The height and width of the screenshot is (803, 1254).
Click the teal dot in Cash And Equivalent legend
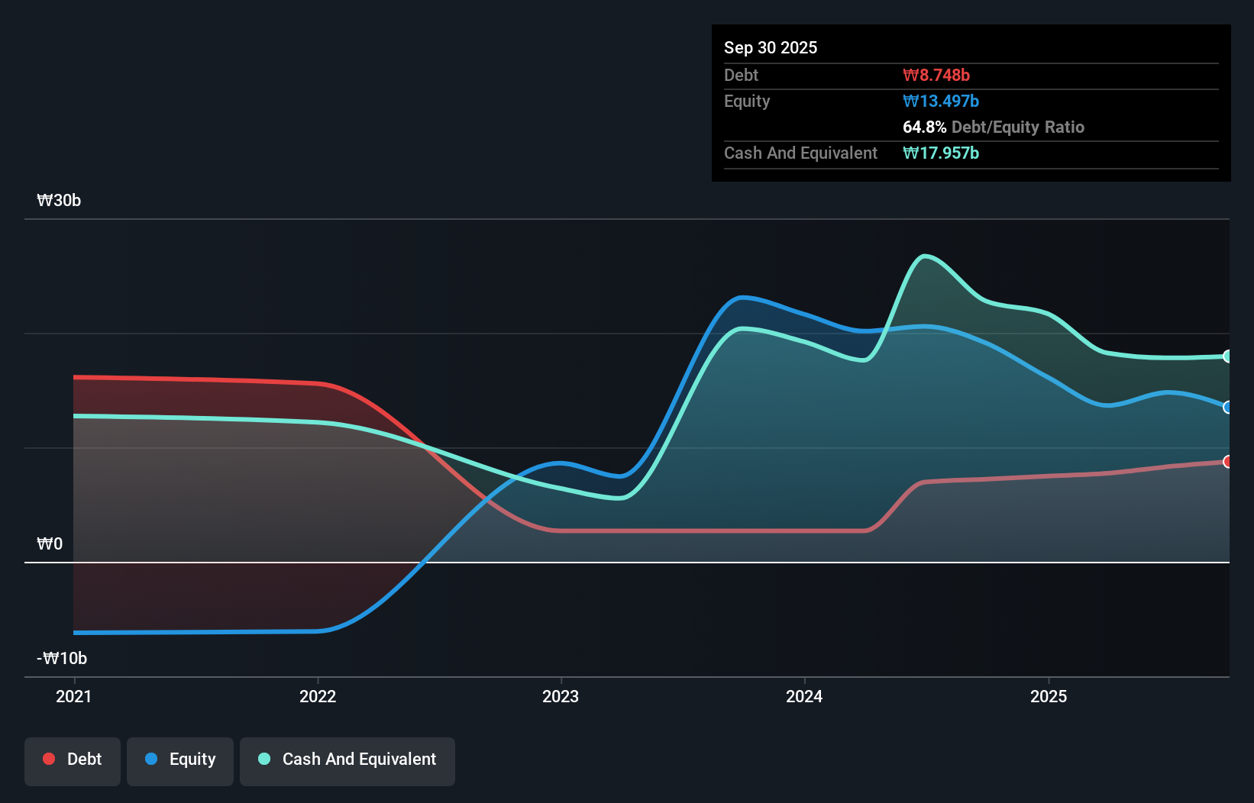coord(263,759)
